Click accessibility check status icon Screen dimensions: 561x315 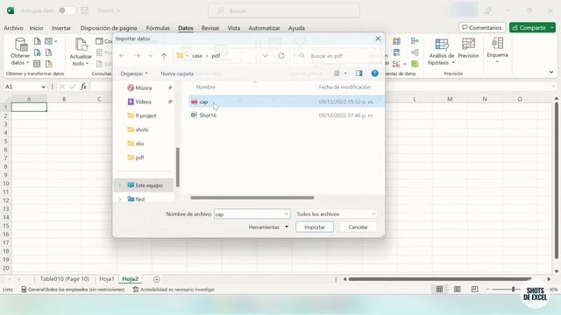point(135,290)
